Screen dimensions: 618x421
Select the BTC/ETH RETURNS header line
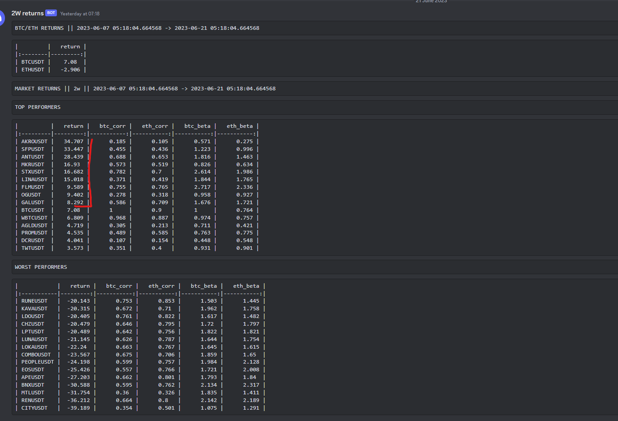click(137, 28)
